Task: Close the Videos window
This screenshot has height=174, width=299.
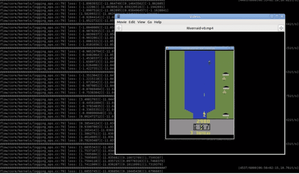Action: click(x=281, y=16)
